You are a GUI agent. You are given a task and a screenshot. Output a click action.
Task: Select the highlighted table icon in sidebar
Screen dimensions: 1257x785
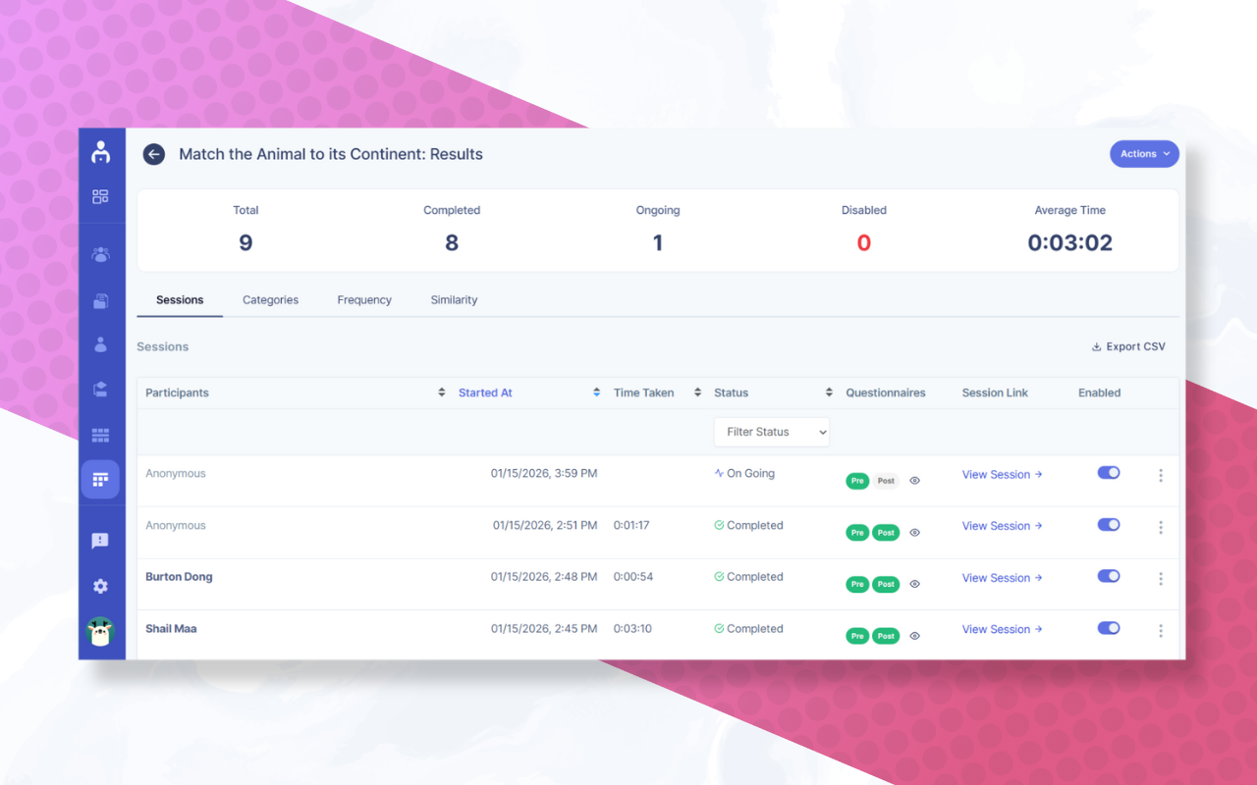[100, 480]
